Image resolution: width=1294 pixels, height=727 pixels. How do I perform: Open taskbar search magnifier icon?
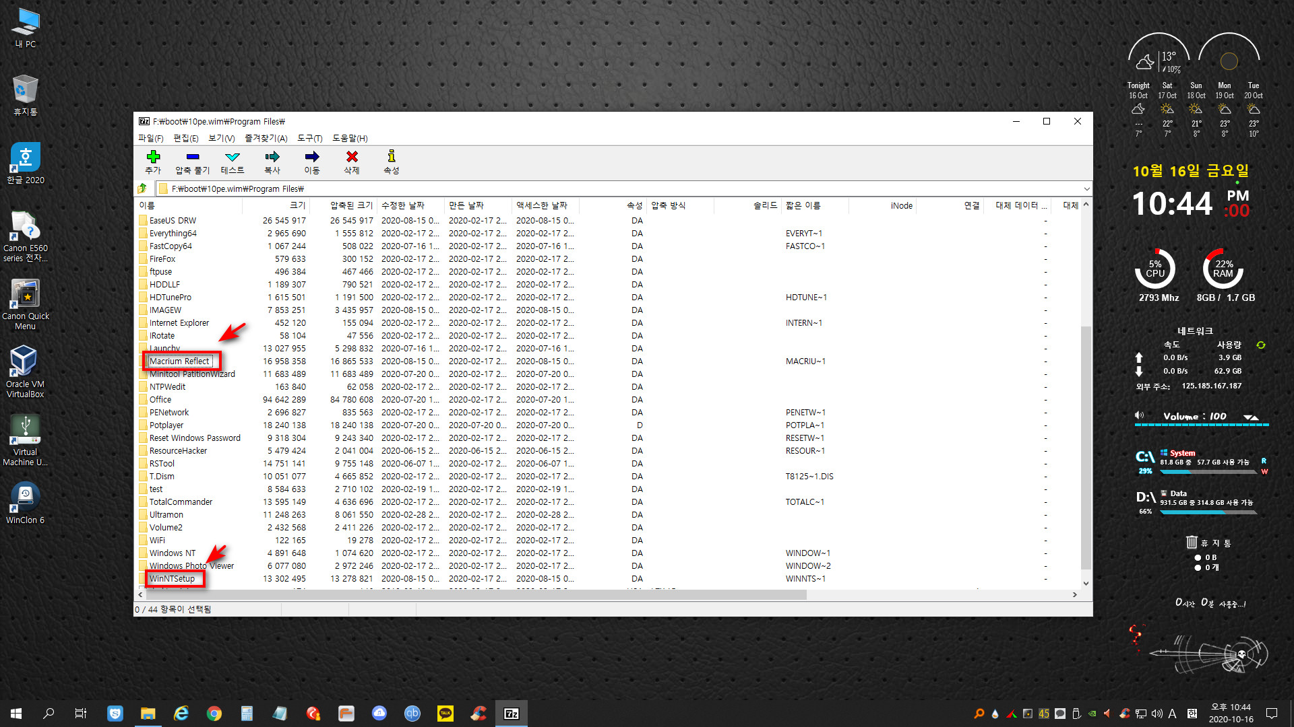click(49, 714)
